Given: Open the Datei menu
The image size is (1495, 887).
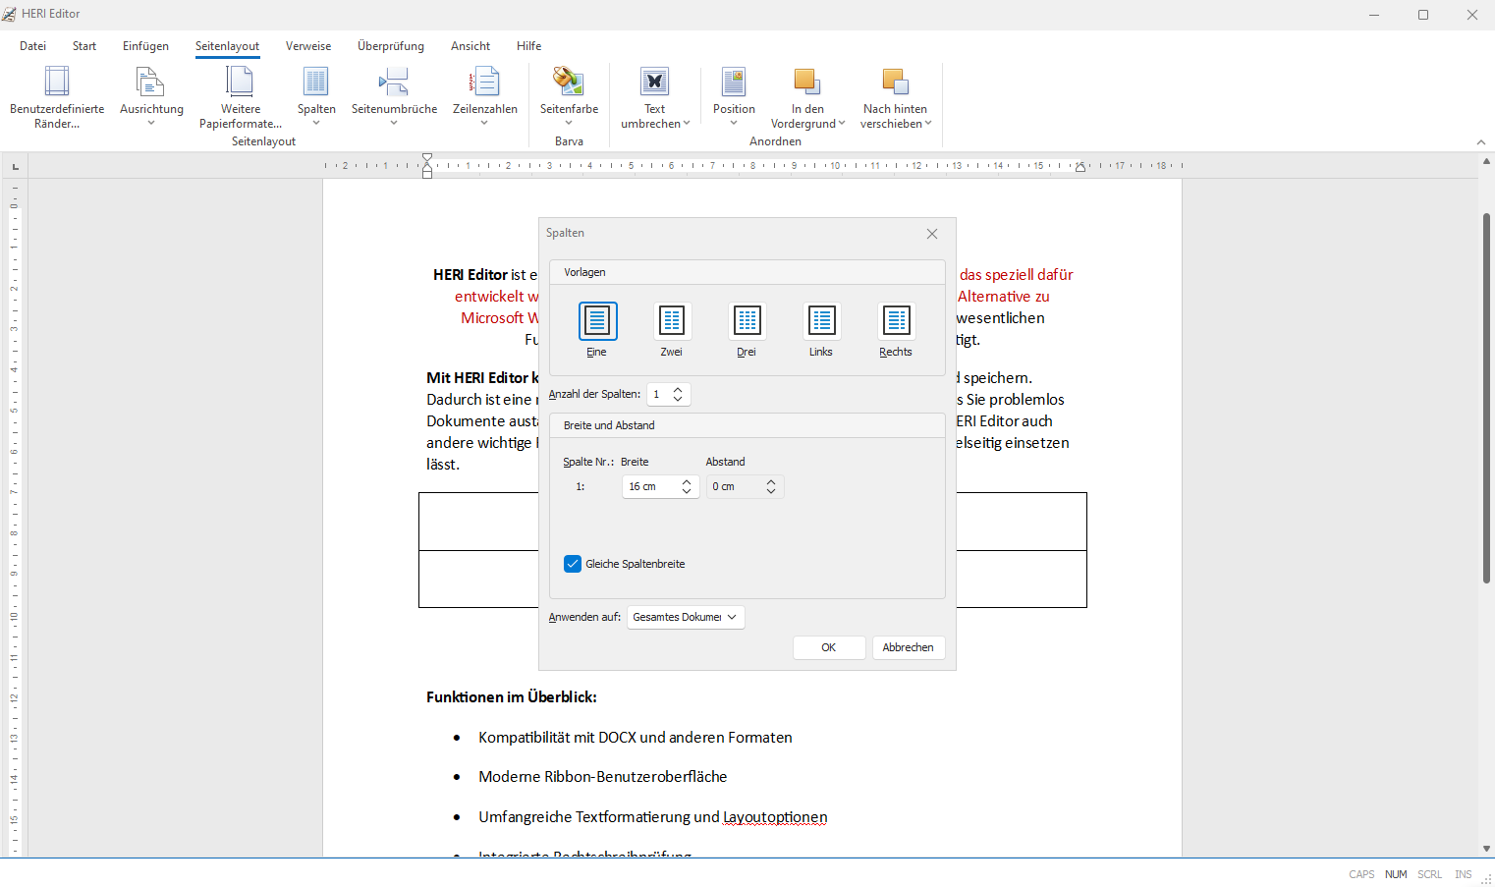Looking at the screenshot, I should coord(32,46).
